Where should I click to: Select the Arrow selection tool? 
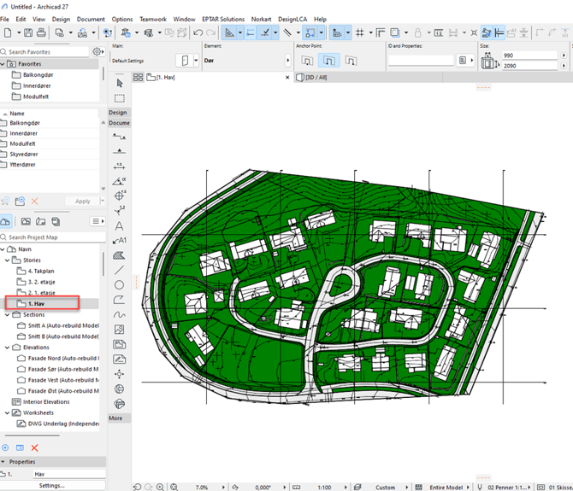(119, 83)
